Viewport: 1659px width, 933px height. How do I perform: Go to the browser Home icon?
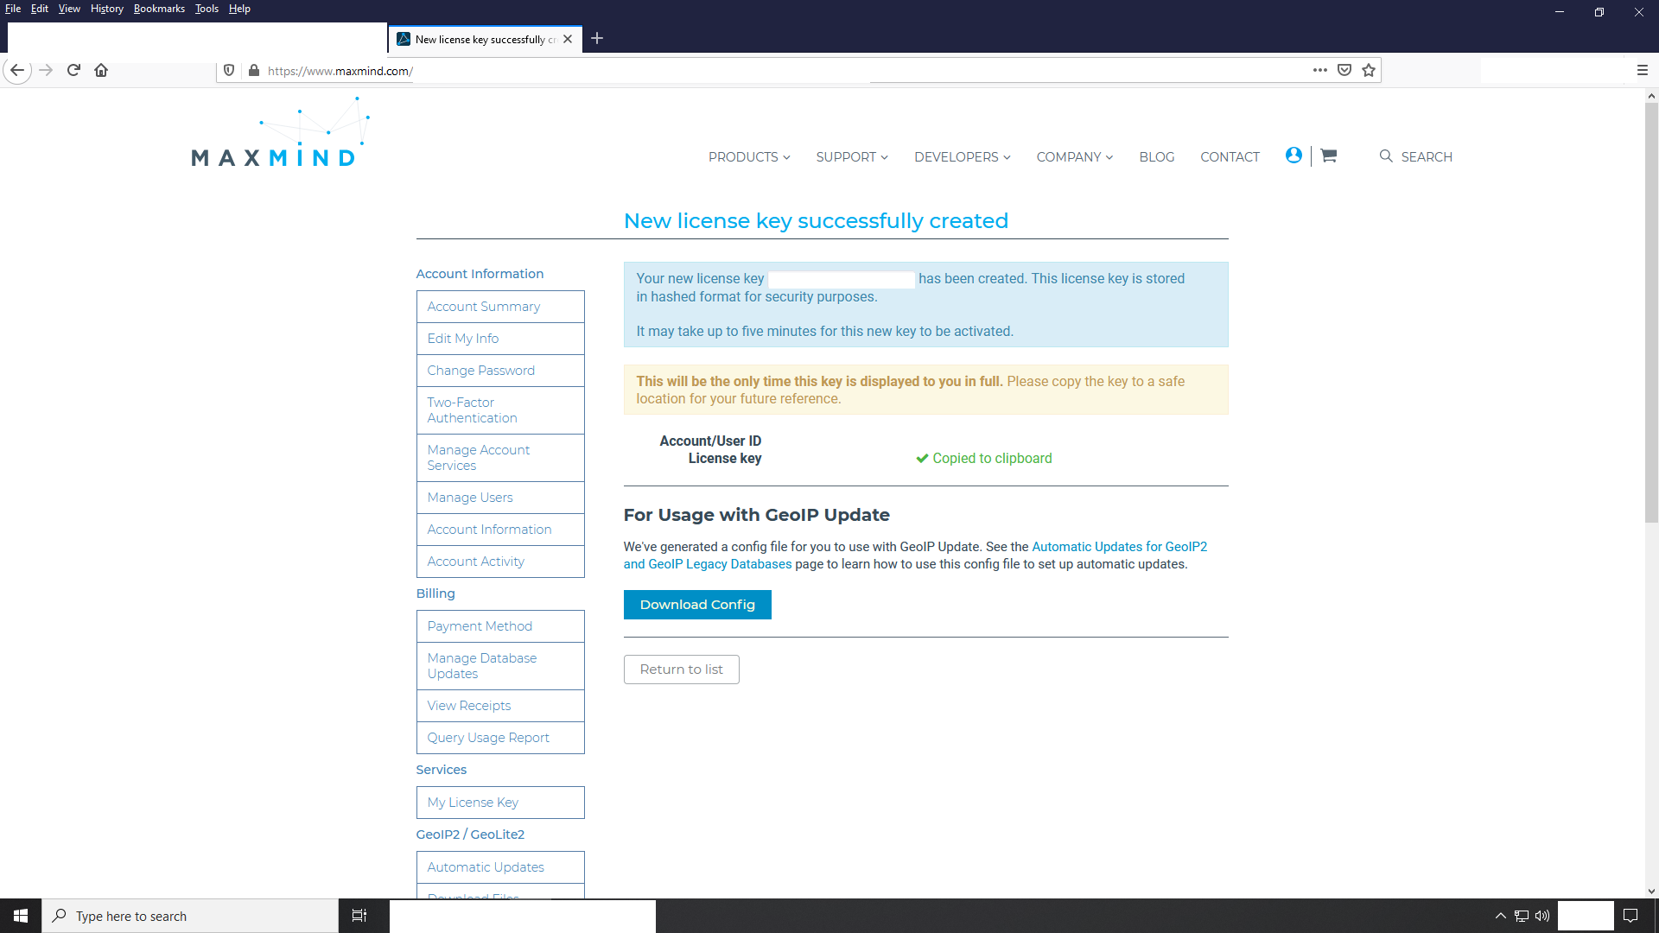(x=101, y=70)
